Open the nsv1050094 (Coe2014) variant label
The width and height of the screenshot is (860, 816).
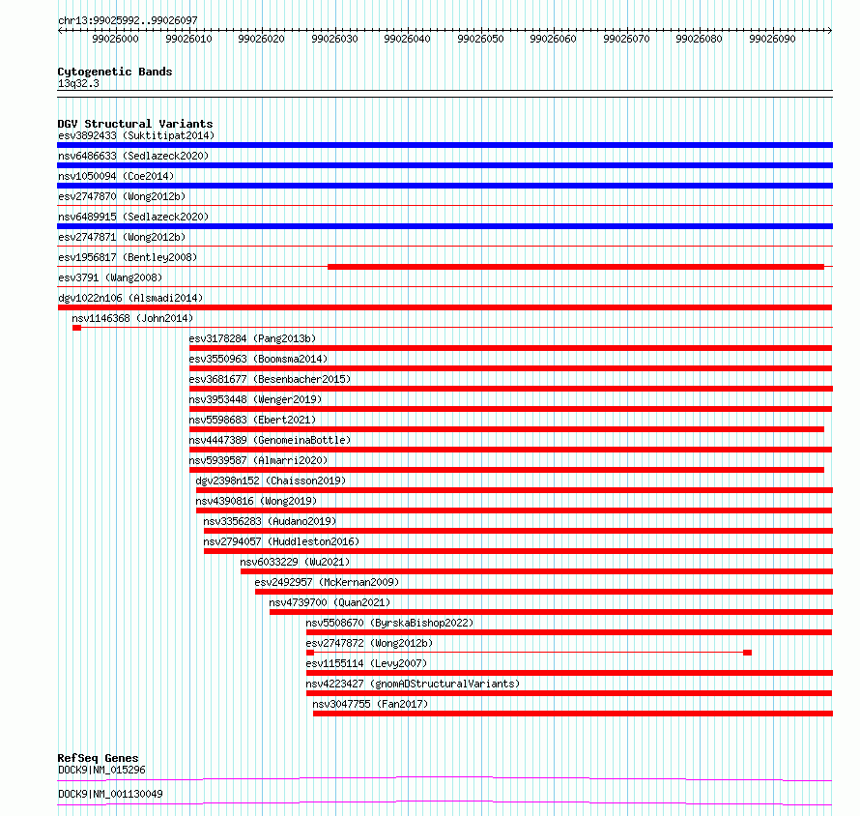pos(116,176)
